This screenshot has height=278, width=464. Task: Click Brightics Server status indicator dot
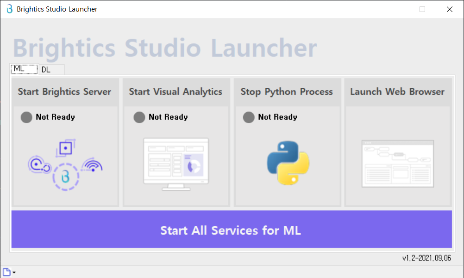point(26,117)
